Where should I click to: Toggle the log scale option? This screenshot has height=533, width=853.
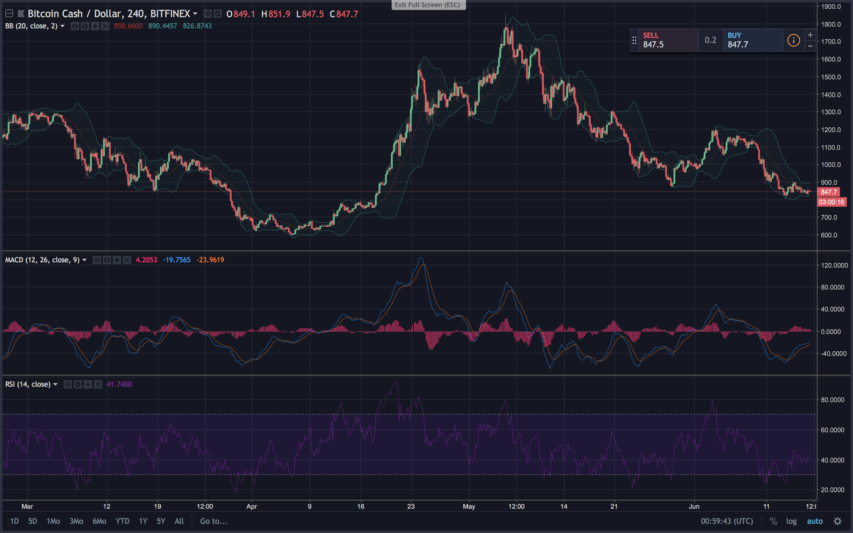click(x=791, y=521)
